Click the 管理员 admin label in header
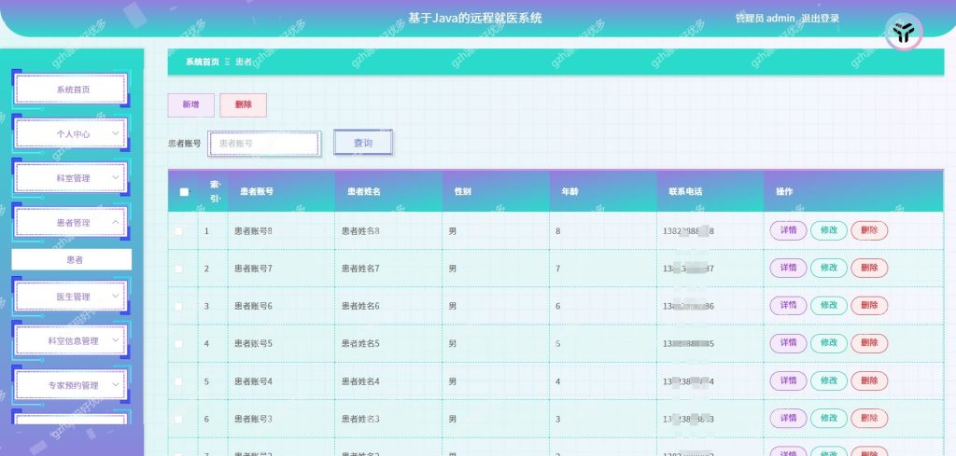Screen dimensions: 956x456 tap(765, 19)
